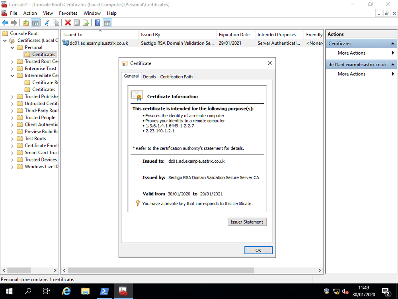Switch to the Details tab
Screen dimensions: 398x299
(x=150, y=76)
